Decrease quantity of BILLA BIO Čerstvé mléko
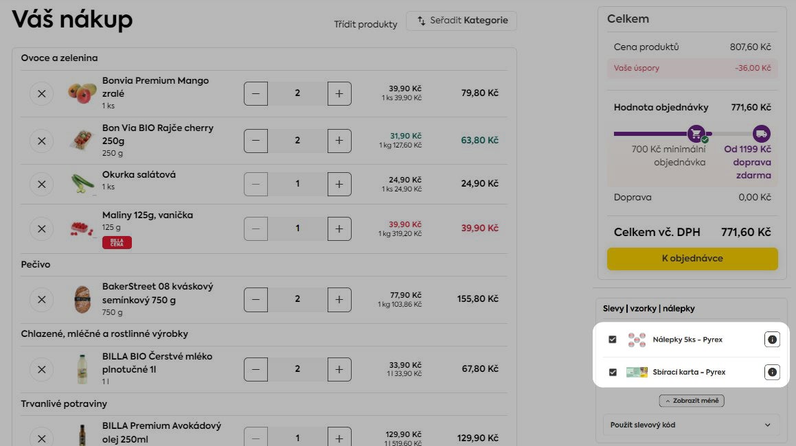This screenshot has width=796, height=446. click(256, 369)
